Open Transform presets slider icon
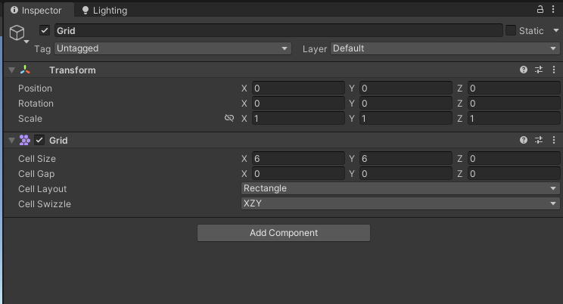 [x=539, y=70]
